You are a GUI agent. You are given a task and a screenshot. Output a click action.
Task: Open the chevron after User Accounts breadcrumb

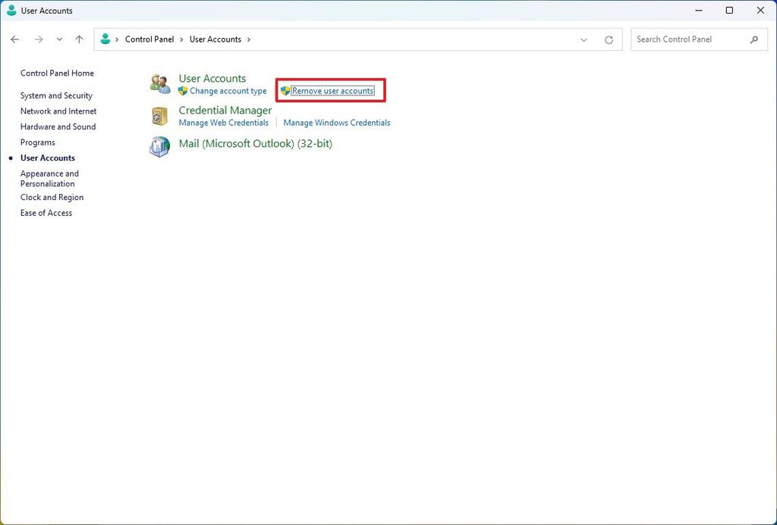tap(249, 39)
